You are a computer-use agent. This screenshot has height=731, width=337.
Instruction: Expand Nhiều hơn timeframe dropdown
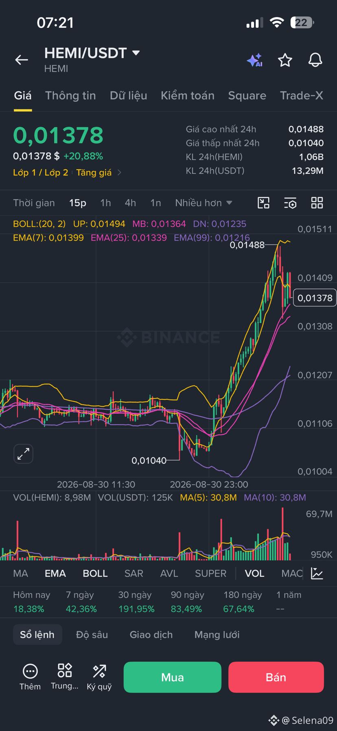tap(204, 203)
